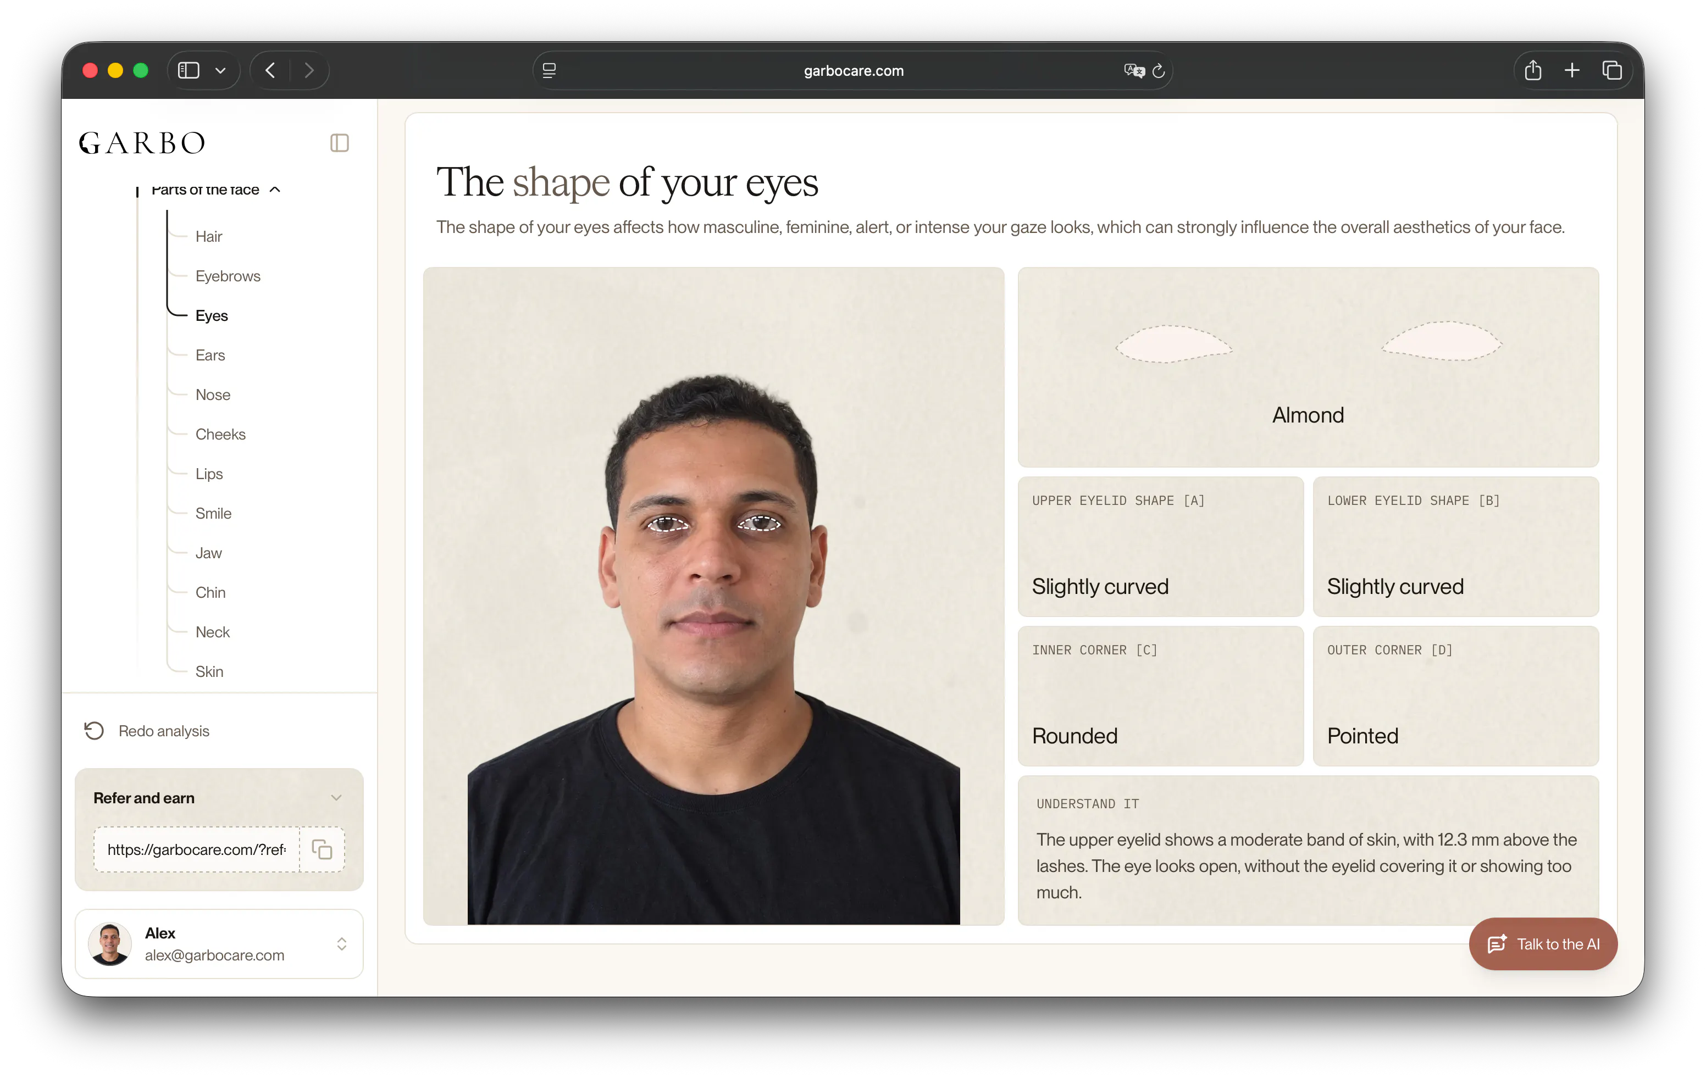
Task: Open the page reader menu icon
Action: click(x=549, y=70)
